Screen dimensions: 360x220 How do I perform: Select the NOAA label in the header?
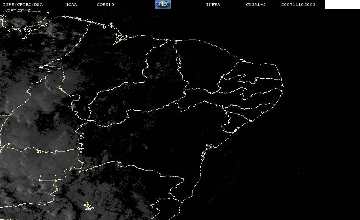(x=71, y=4)
